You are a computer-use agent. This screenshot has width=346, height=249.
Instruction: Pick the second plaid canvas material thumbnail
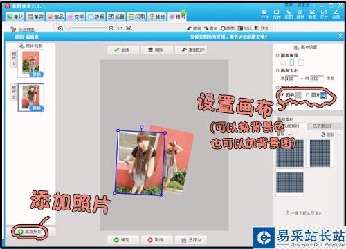coord(320,153)
